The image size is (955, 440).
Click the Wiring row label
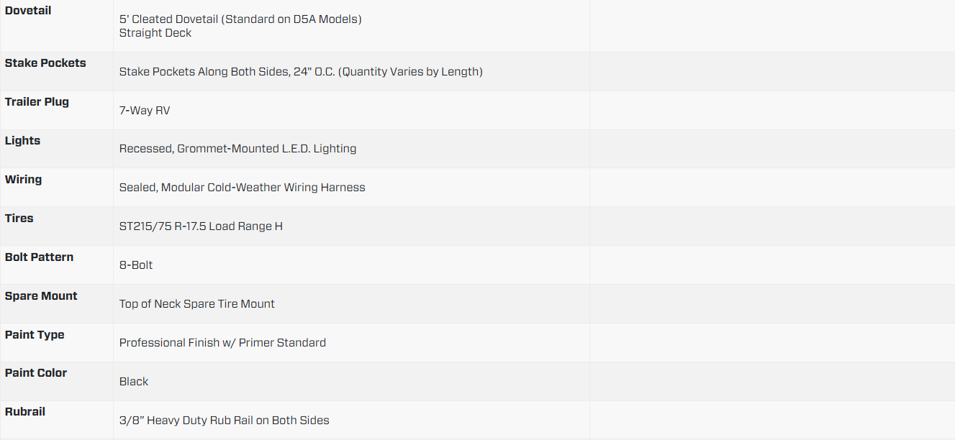click(x=23, y=180)
